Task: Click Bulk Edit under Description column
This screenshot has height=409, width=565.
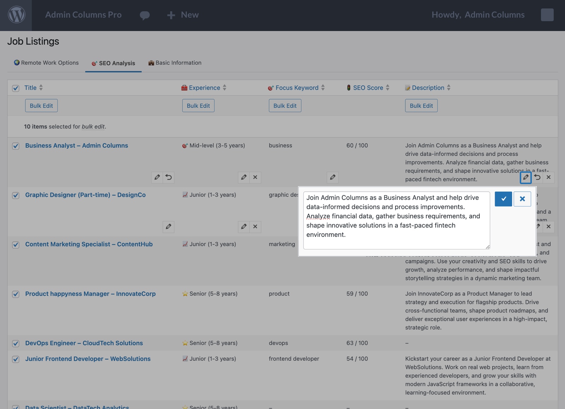Action: (421, 106)
